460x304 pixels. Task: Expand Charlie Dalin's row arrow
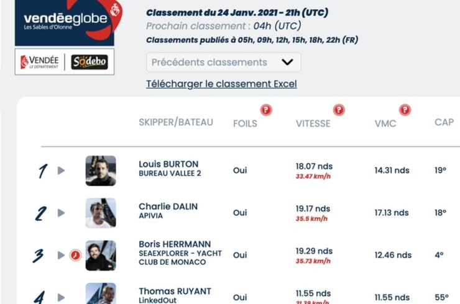62,213
